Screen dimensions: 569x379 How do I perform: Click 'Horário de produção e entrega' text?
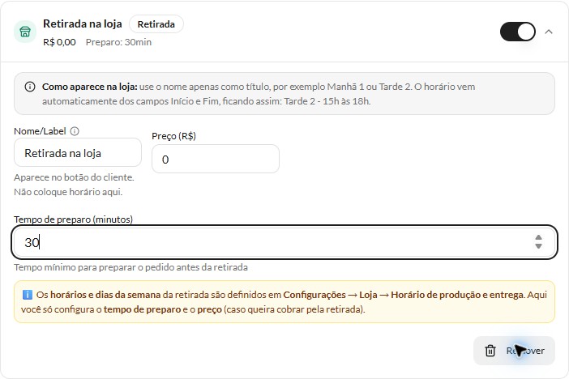(457, 295)
